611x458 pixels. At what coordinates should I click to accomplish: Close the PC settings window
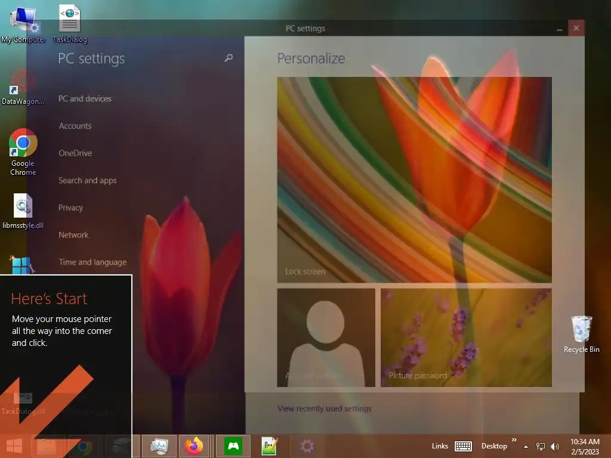576,28
